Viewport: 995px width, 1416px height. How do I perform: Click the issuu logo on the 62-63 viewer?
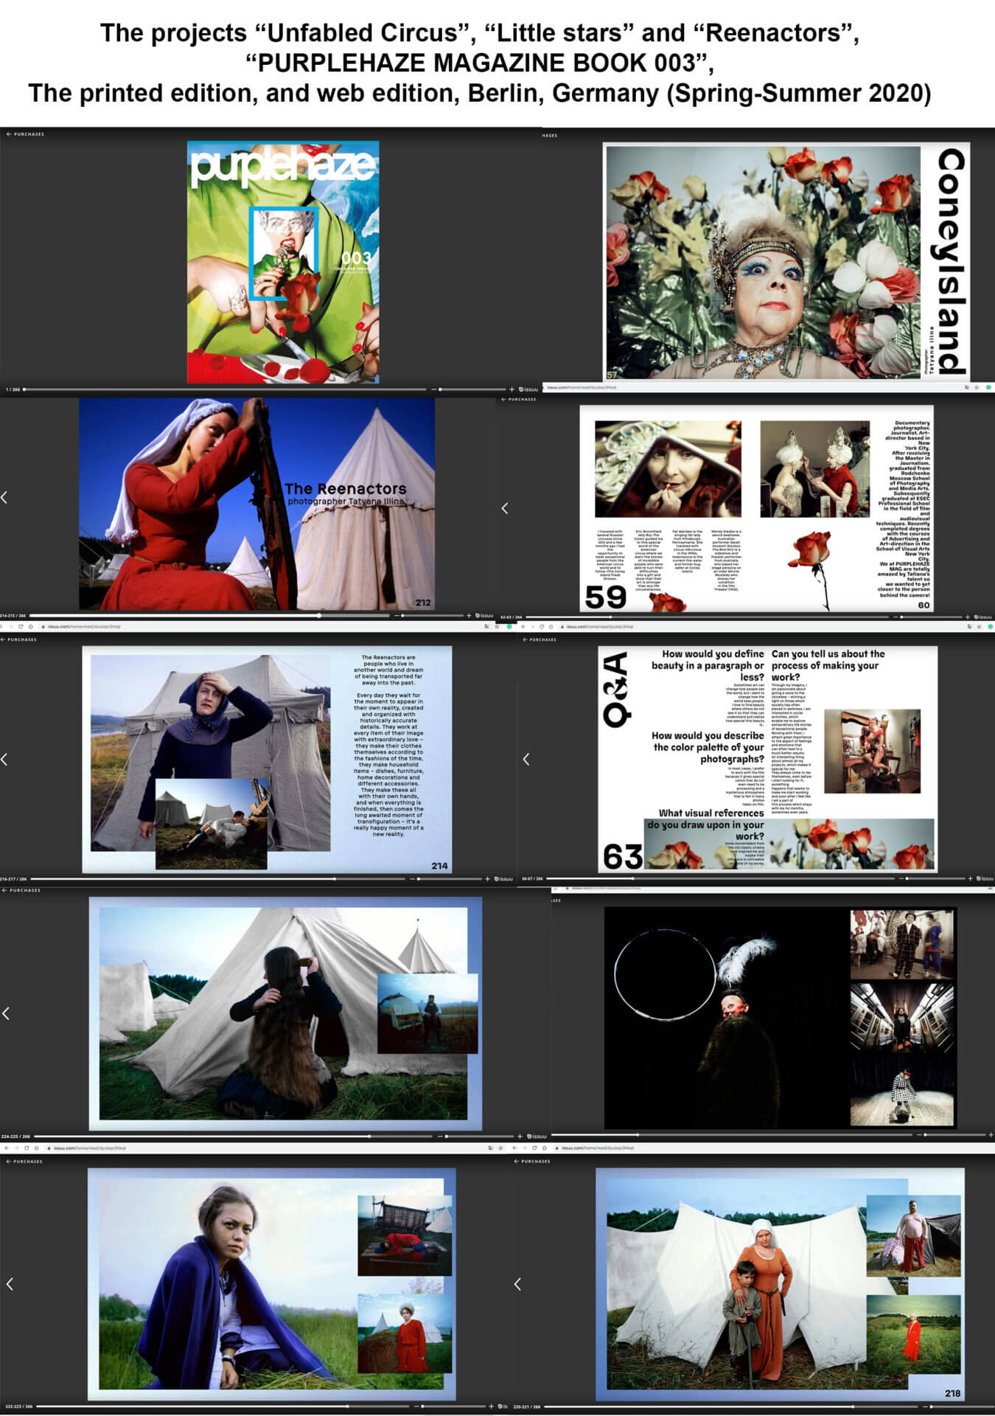(983, 617)
